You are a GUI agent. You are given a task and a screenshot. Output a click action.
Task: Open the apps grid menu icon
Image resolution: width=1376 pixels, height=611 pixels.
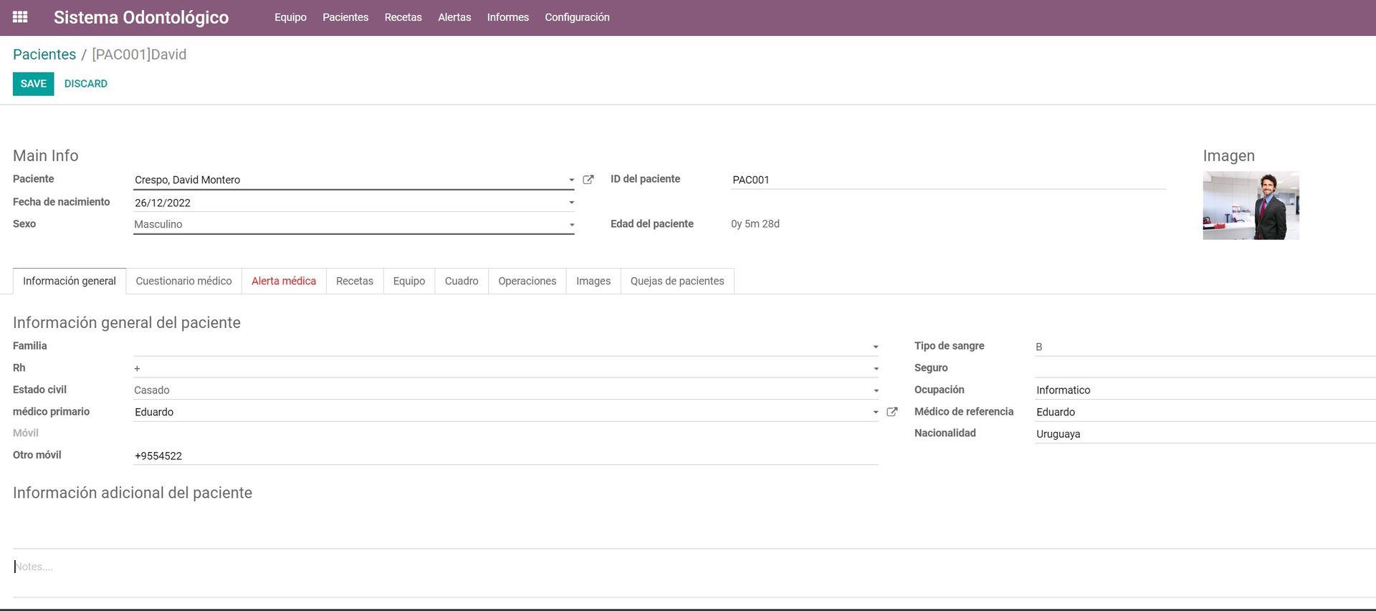point(20,17)
